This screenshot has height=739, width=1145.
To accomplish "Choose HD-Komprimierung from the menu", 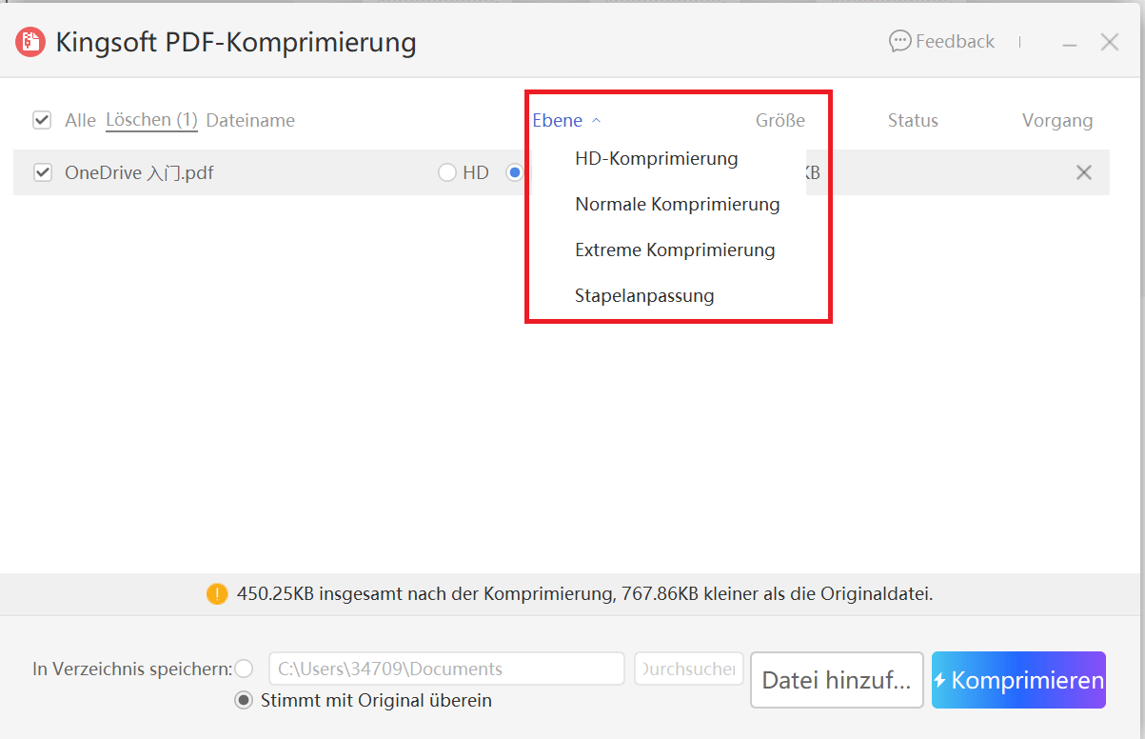I will (657, 158).
